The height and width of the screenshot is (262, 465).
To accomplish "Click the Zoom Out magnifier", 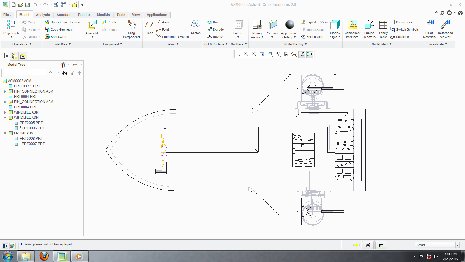I will (254, 54).
